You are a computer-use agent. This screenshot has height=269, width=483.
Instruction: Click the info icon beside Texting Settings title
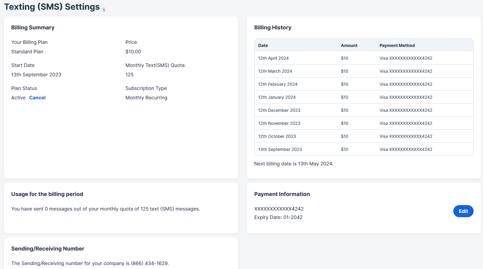point(104,10)
